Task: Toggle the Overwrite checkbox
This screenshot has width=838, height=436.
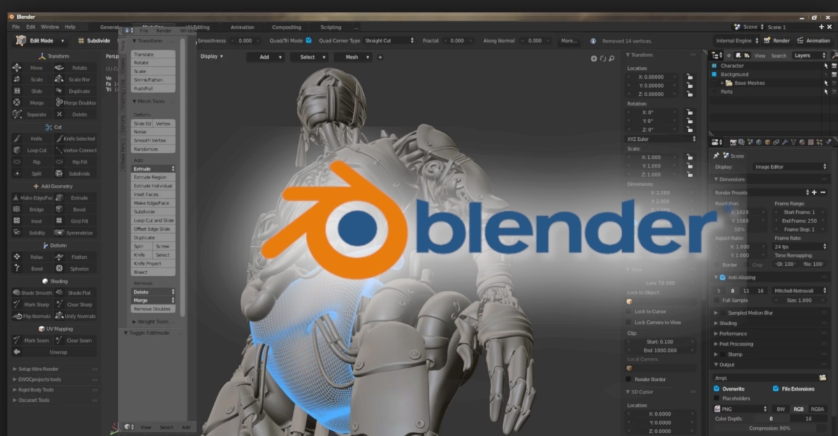Action: pyautogui.click(x=716, y=389)
